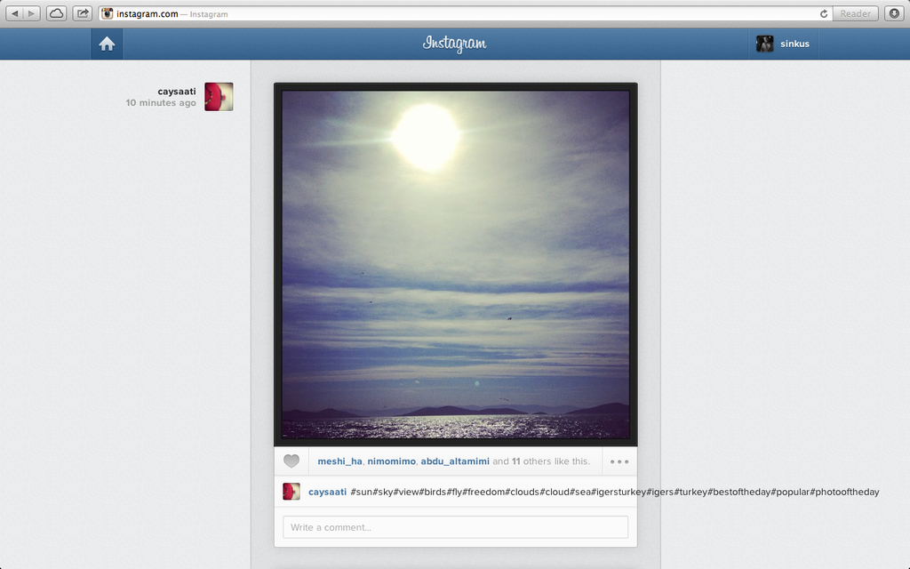
Task: Click the Write a comment field
Action: 455,527
